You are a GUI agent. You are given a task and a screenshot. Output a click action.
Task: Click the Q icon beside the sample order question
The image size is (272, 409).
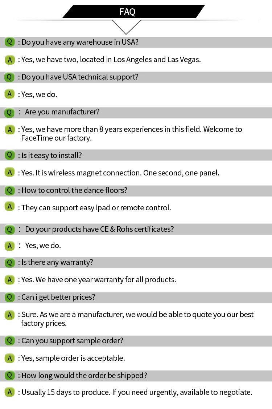tap(9, 341)
